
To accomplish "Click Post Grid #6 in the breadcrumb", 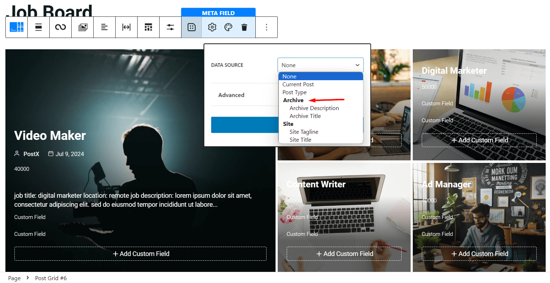I will 51,278.
